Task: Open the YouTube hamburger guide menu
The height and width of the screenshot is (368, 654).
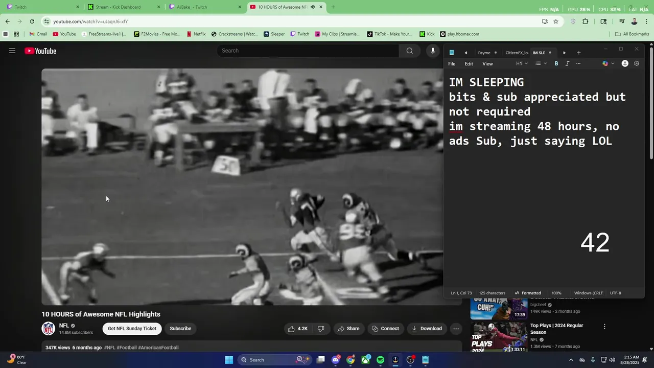Action: click(12, 51)
